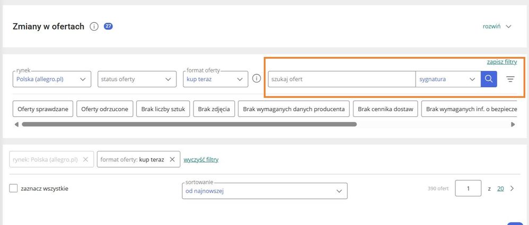Click the 'wyczyść filtry' link
Image resolution: width=529 pixels, height=225 pixels.
pos(201,159)
